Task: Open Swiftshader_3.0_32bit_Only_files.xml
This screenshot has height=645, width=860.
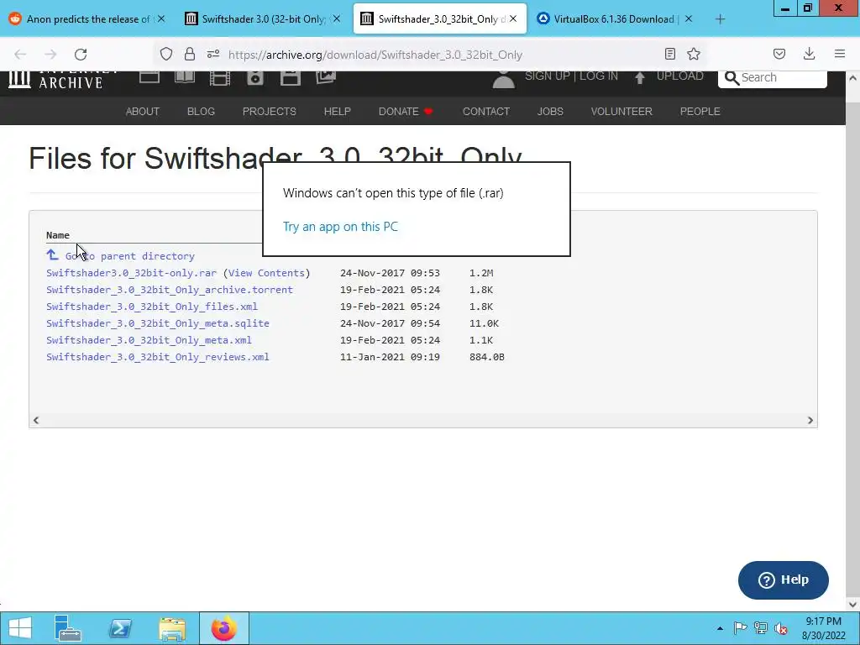Action: tap(152, 307)
